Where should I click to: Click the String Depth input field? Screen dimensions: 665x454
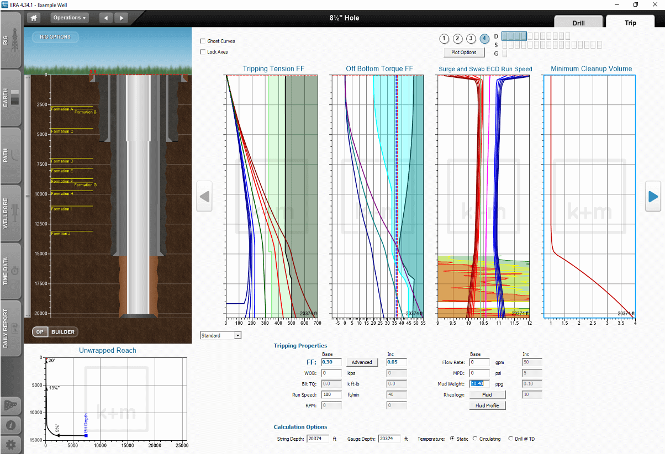pyautogui.click(x=318, y=439)
